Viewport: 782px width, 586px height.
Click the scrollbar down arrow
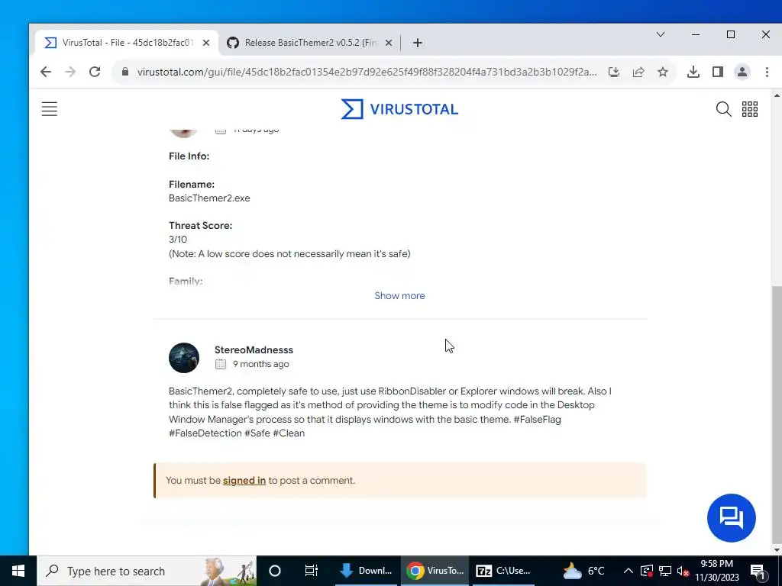(x=777, y=550)
